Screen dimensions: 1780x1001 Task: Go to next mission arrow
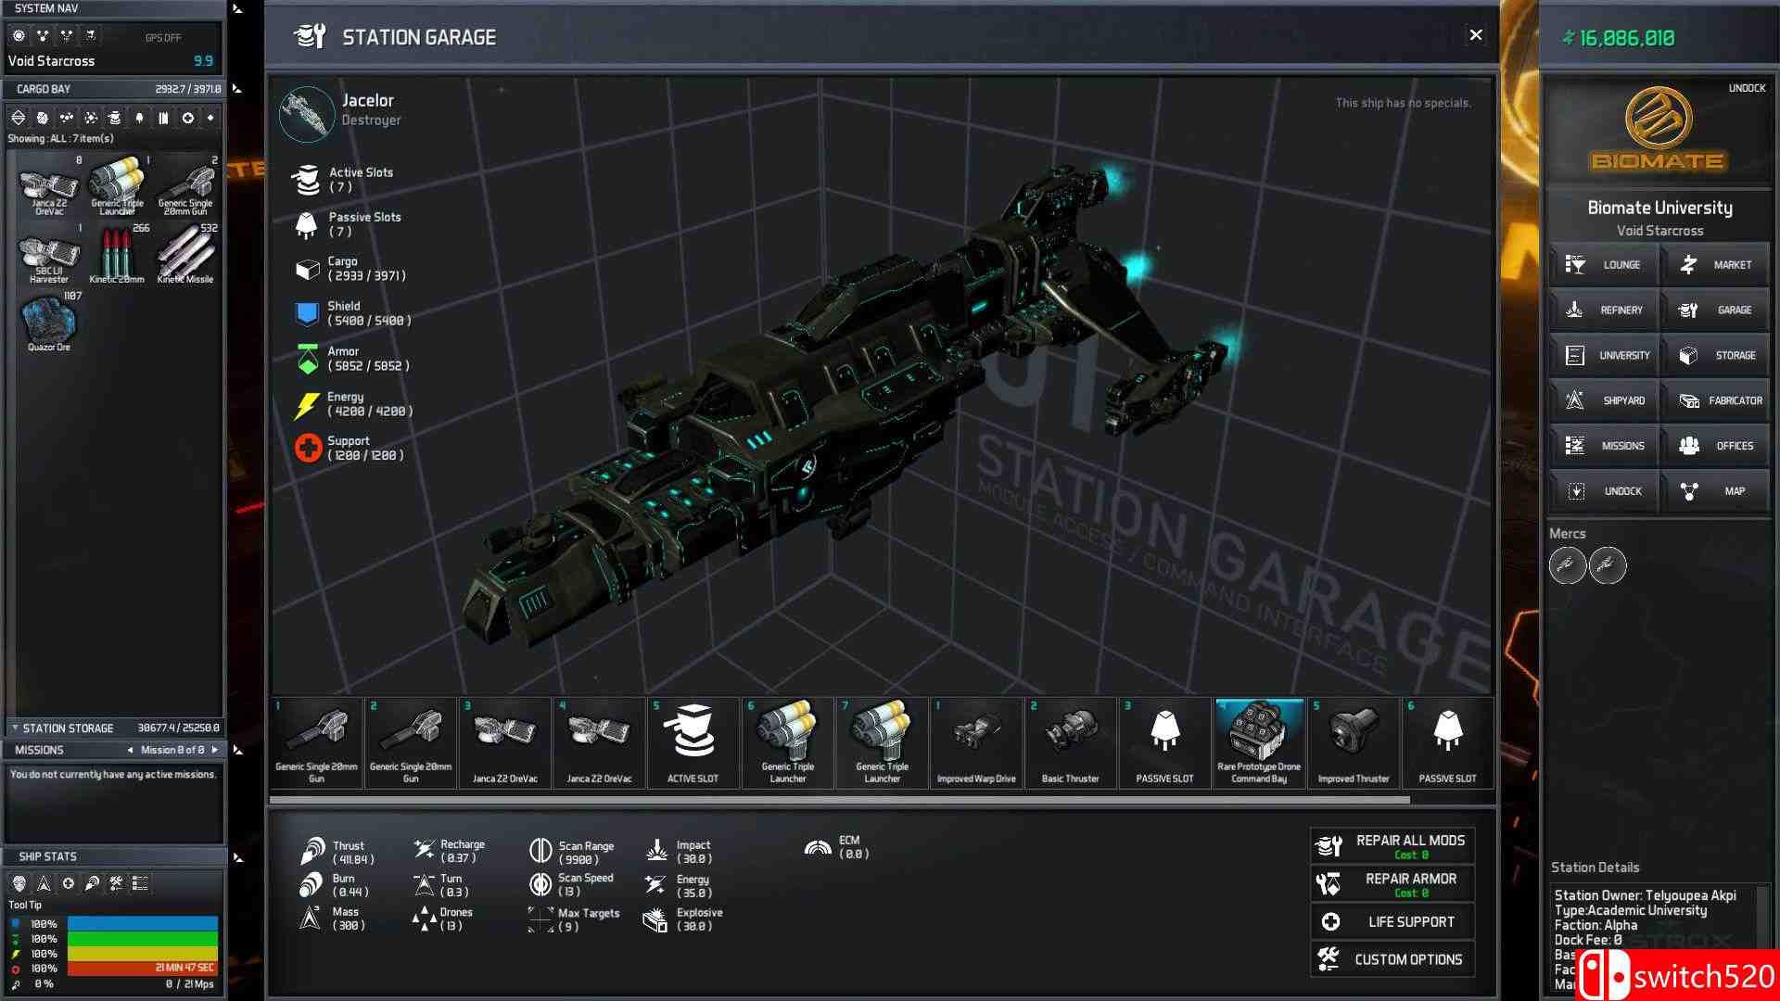coord(215,750)
